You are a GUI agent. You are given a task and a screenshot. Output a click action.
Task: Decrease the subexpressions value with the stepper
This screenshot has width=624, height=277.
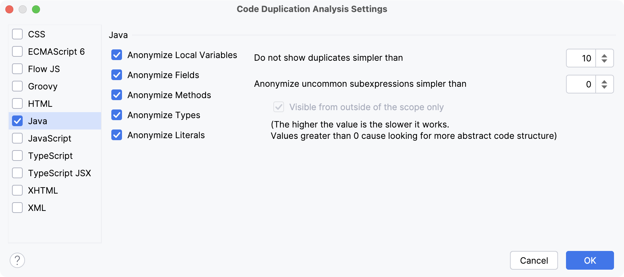coord(604,87)
